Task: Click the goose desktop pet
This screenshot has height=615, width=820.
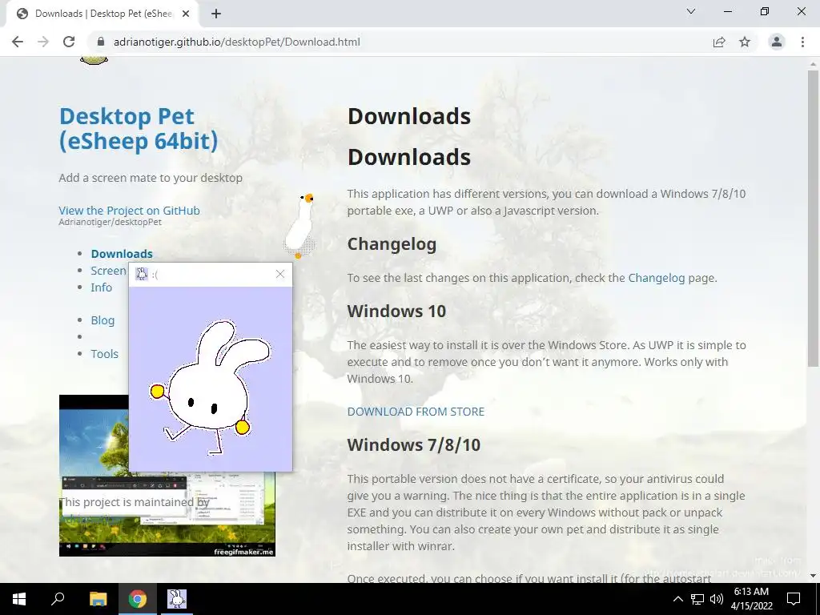Action: (301, 226)
